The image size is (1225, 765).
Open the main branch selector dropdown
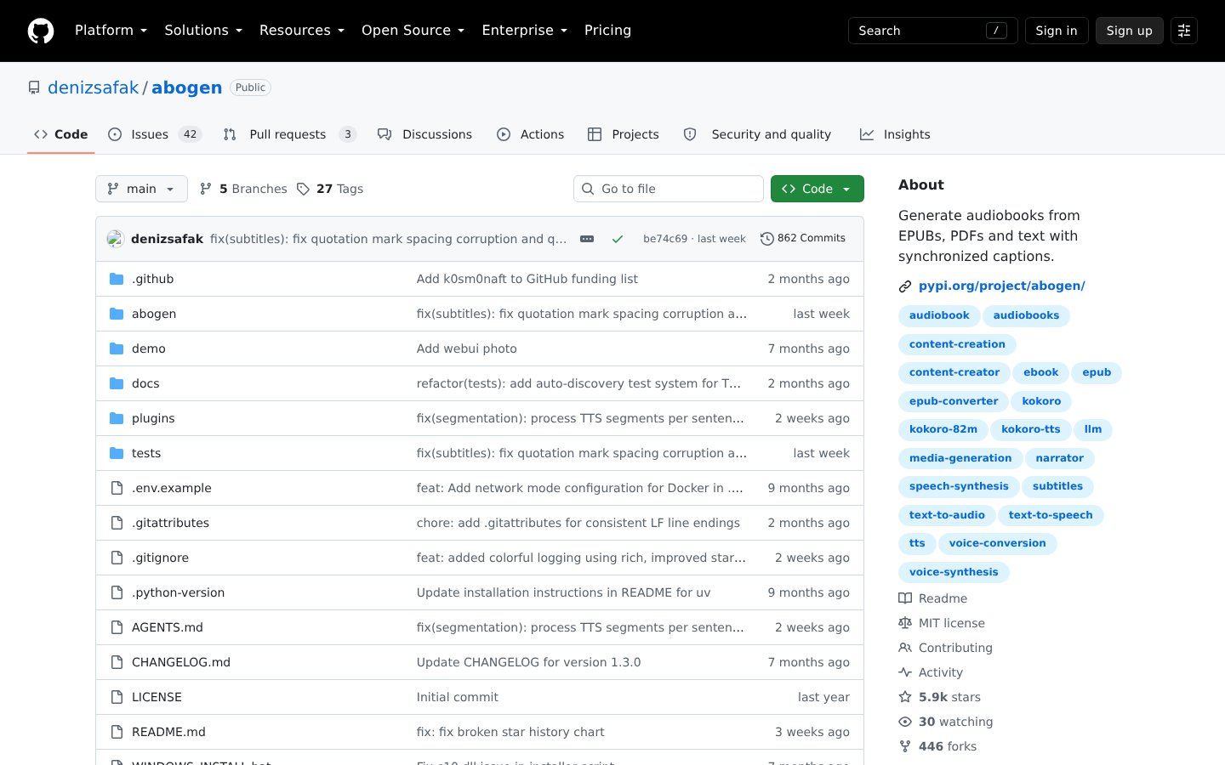[141, 189]
